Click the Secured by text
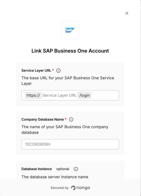 pos(60,188)
